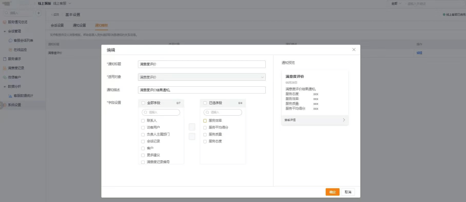Tick the 全部字段 select-all checkbox

[143, 103]
